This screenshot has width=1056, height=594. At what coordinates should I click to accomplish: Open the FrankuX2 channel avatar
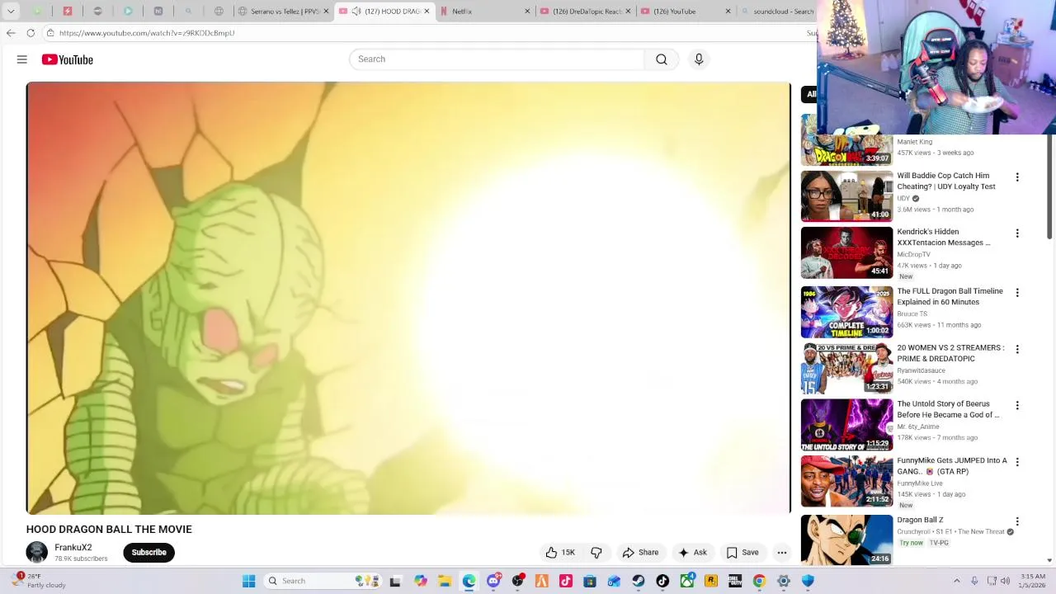pyautogui.click(x=37, y=553)
